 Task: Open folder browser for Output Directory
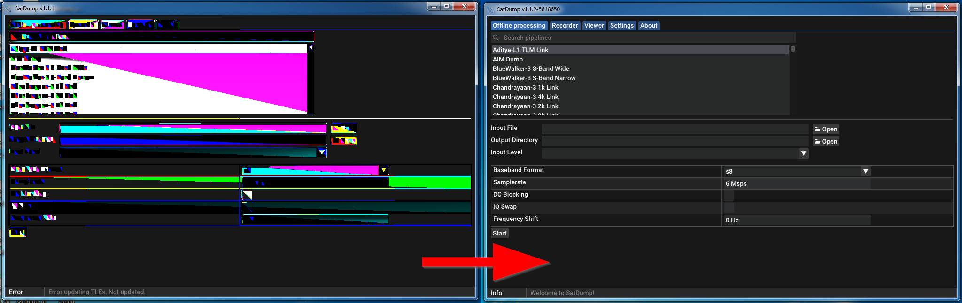[x=826, y=141]
